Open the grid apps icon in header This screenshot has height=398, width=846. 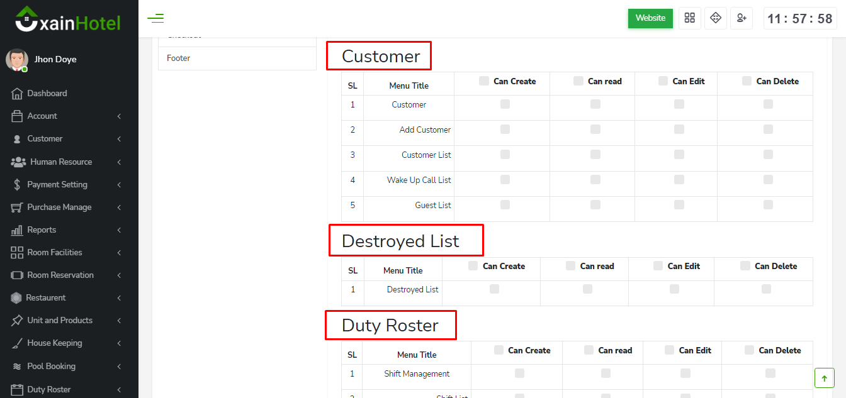pos(690,18)
